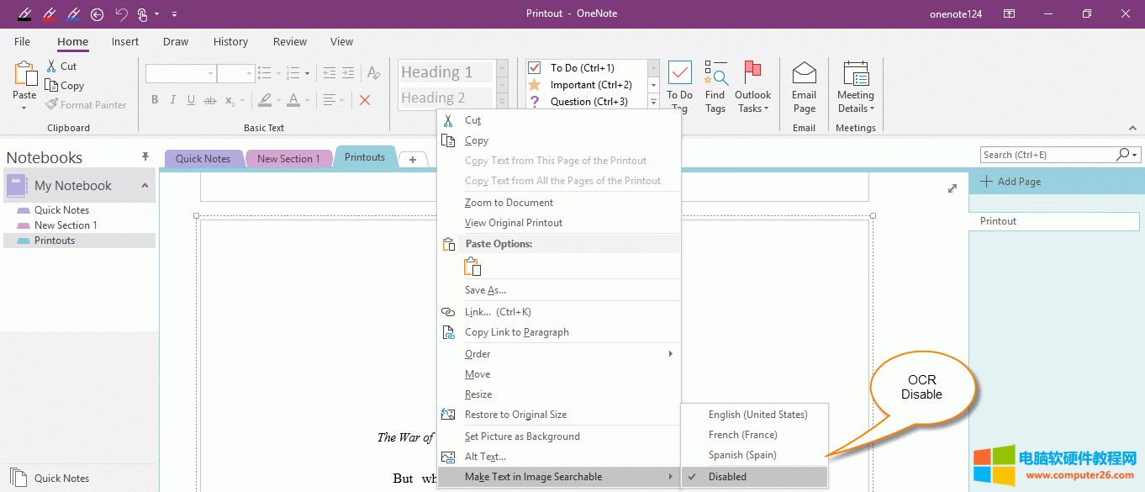Open the Font Color swatch
Image resolution: width=1145 pixels, height=492 pixels.
(294, 100)
